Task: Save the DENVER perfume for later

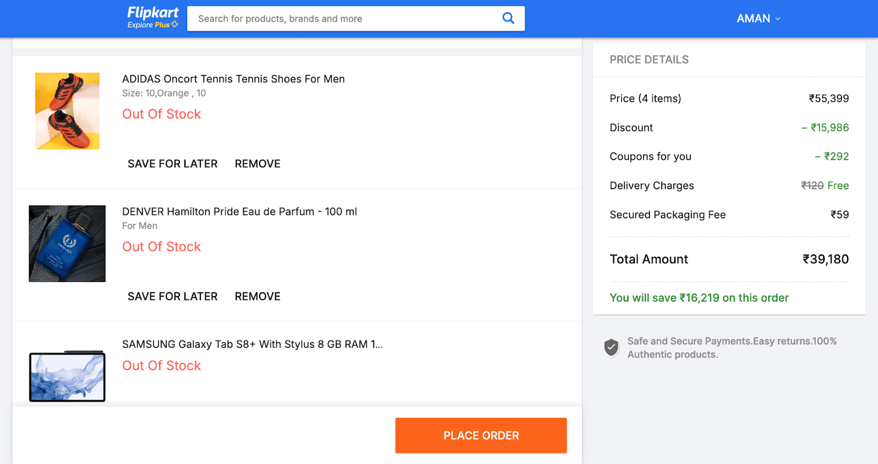Action: click(172, 296)
